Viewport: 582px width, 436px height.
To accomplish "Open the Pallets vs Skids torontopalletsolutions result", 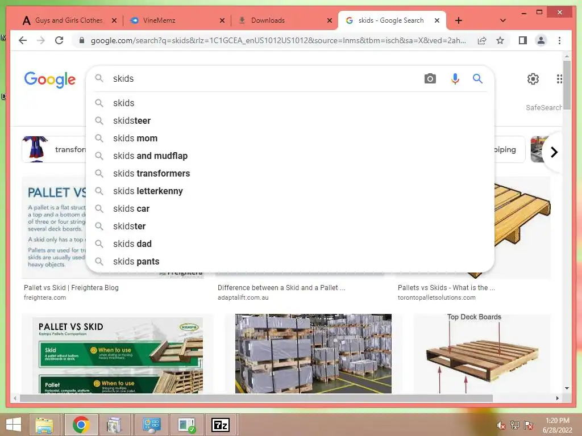I will (x=446, y=288).
